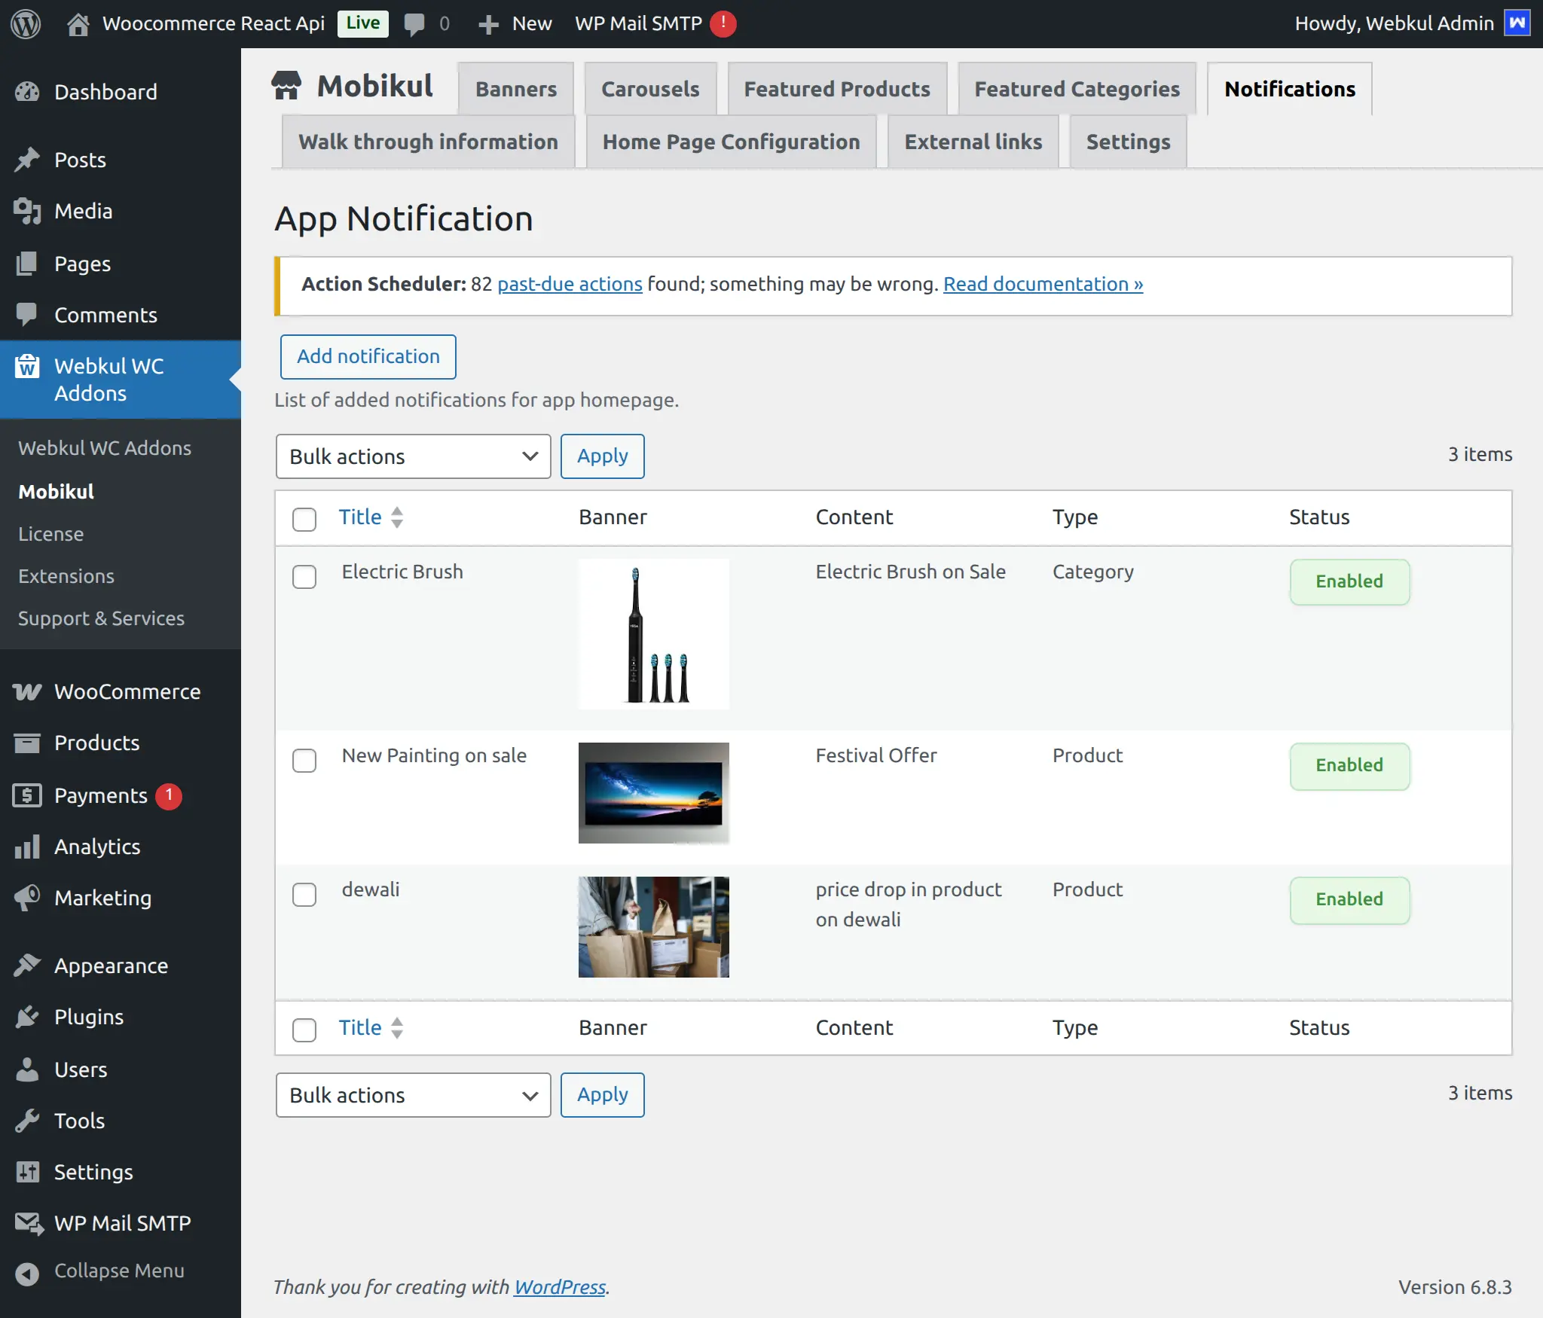The width and height of the screenshot is (1543, 1318).
Task: Open the Payments sidebar icon with badge
Action: [27, 795]
